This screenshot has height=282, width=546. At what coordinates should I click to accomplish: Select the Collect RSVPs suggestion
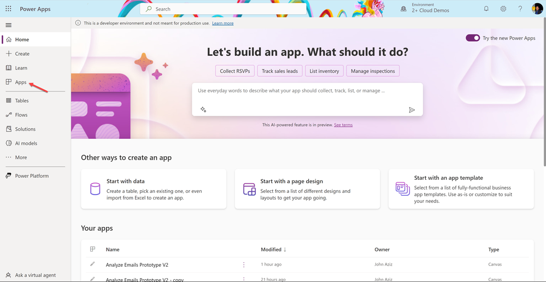tap(235, 71)
